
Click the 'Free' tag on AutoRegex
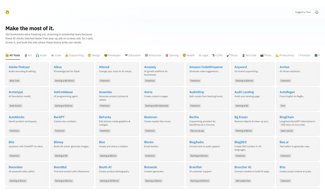pos(283,106)
